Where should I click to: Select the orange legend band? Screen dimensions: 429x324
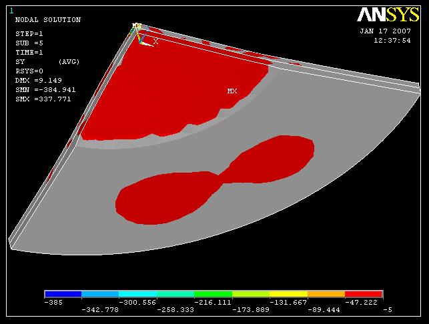pos(326,294)
